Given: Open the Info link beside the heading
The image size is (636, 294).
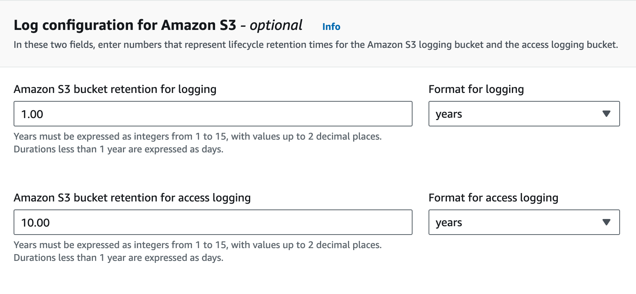Looking at the screenshot, I should tap(331, 27).
